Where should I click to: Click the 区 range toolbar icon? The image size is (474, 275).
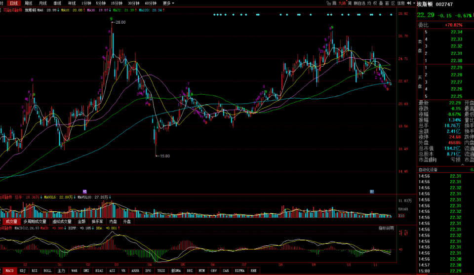(x=394, y=3)
